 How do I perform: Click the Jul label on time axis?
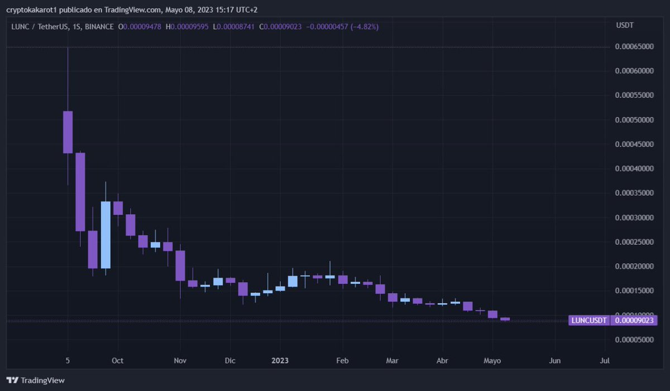tap(605, 361)
